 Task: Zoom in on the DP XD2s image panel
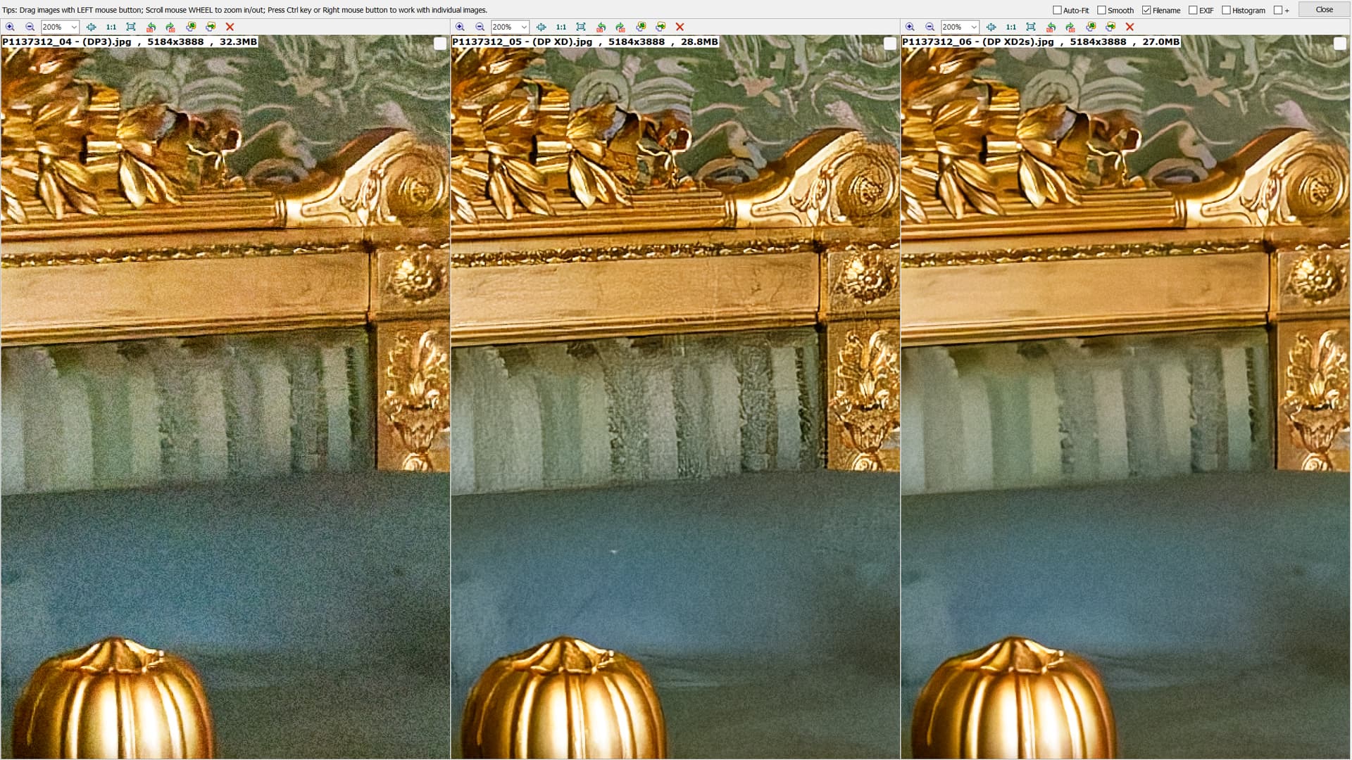910,27
